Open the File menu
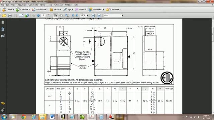This screenshot has width=214, height=120. [x=2, y=5]
